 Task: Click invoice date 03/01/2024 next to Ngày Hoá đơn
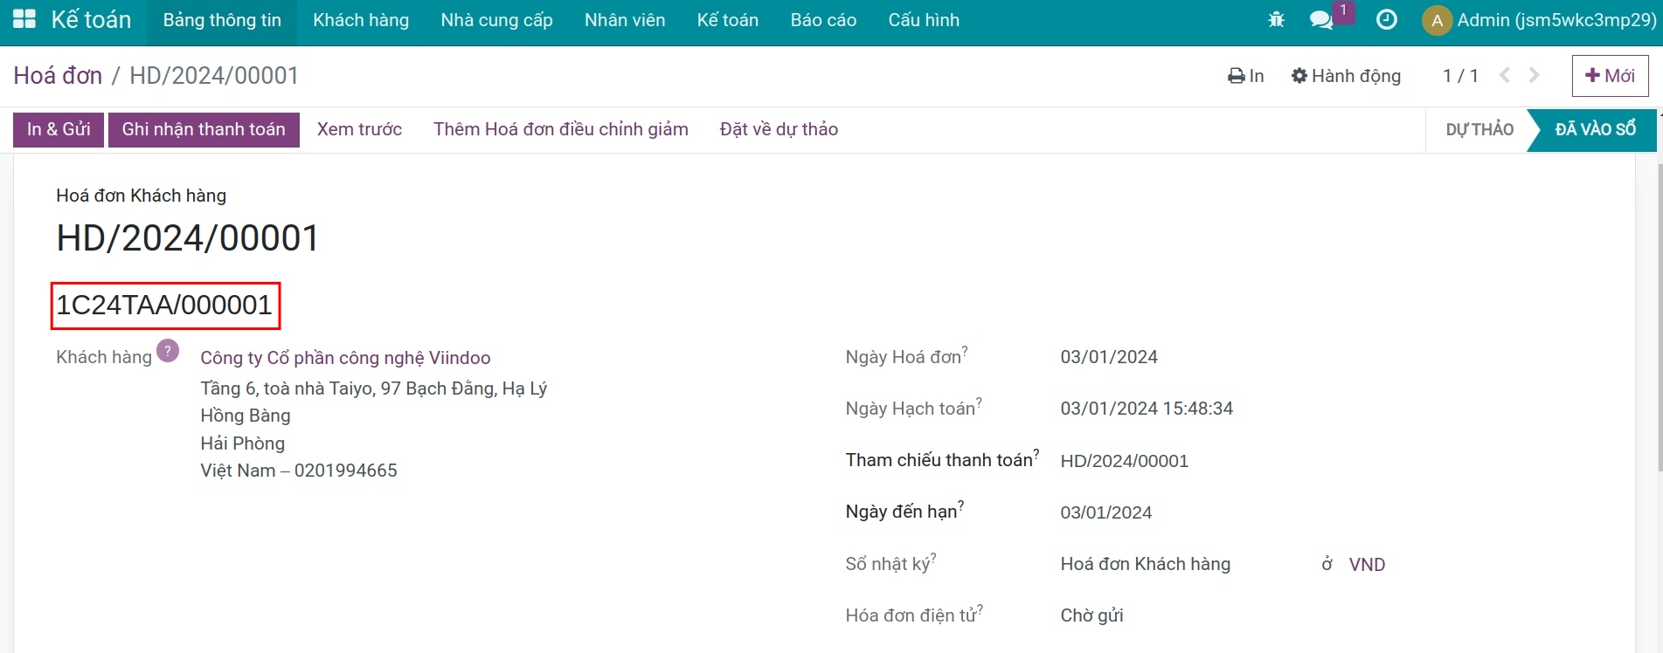point(1109,357)
